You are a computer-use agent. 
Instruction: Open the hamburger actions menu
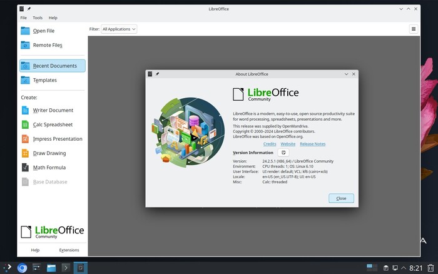pyautogui.click(x=414, y=29)
